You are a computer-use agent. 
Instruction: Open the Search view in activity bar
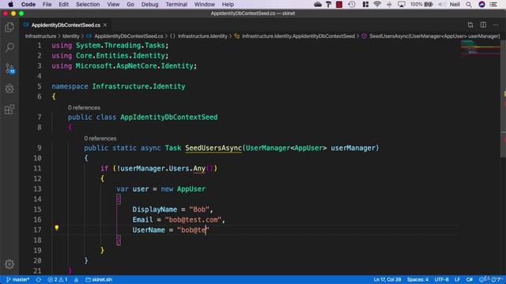tap(9, 47)
